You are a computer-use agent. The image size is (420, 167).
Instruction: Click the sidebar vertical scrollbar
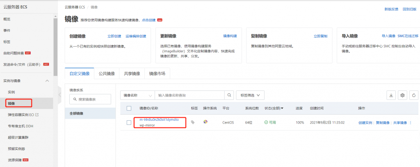coord(55,47)
